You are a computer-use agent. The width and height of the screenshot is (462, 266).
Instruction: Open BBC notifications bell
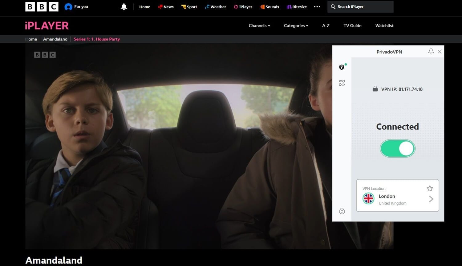(124, 7)
